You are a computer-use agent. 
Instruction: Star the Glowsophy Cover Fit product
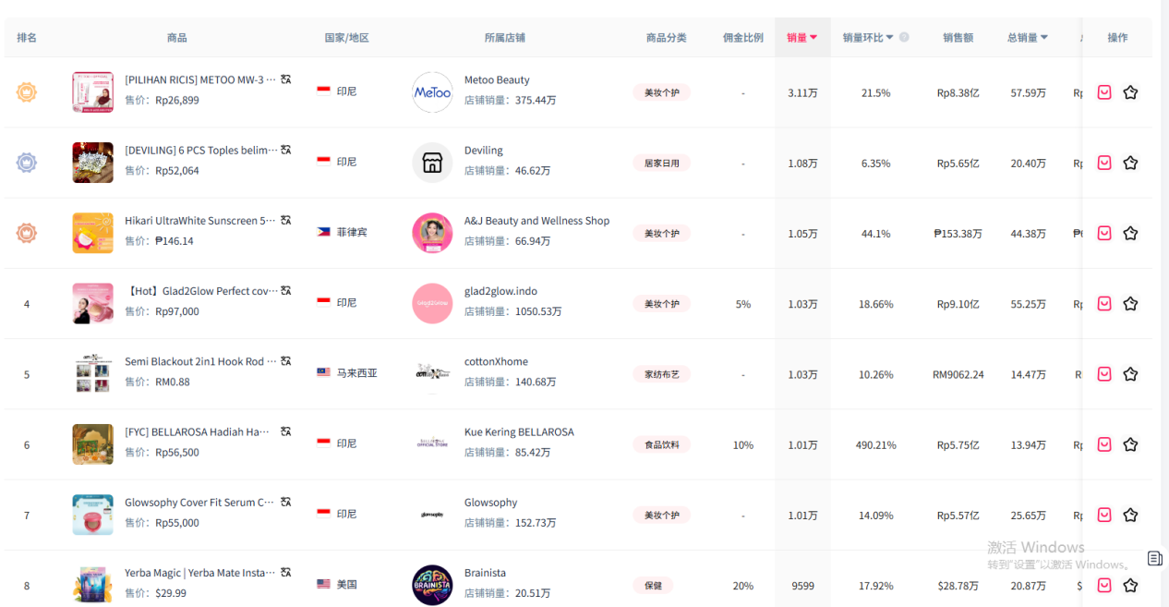point(1130,515)
